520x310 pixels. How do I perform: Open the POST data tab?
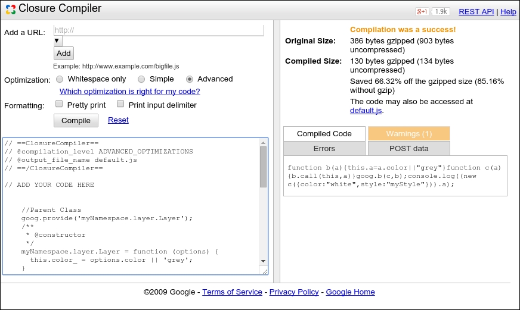408,148
